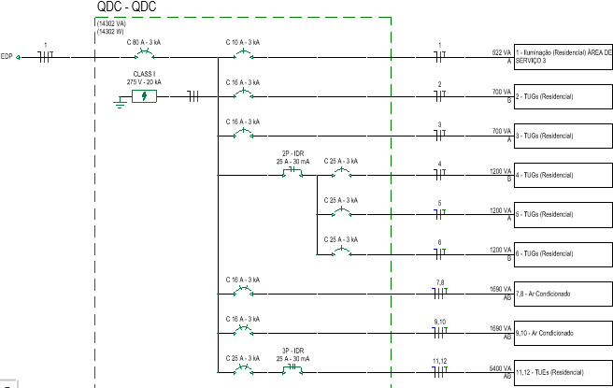
Task: Select the C 25 A breaker feeding circuit 6
Action: tap(341, 252)
